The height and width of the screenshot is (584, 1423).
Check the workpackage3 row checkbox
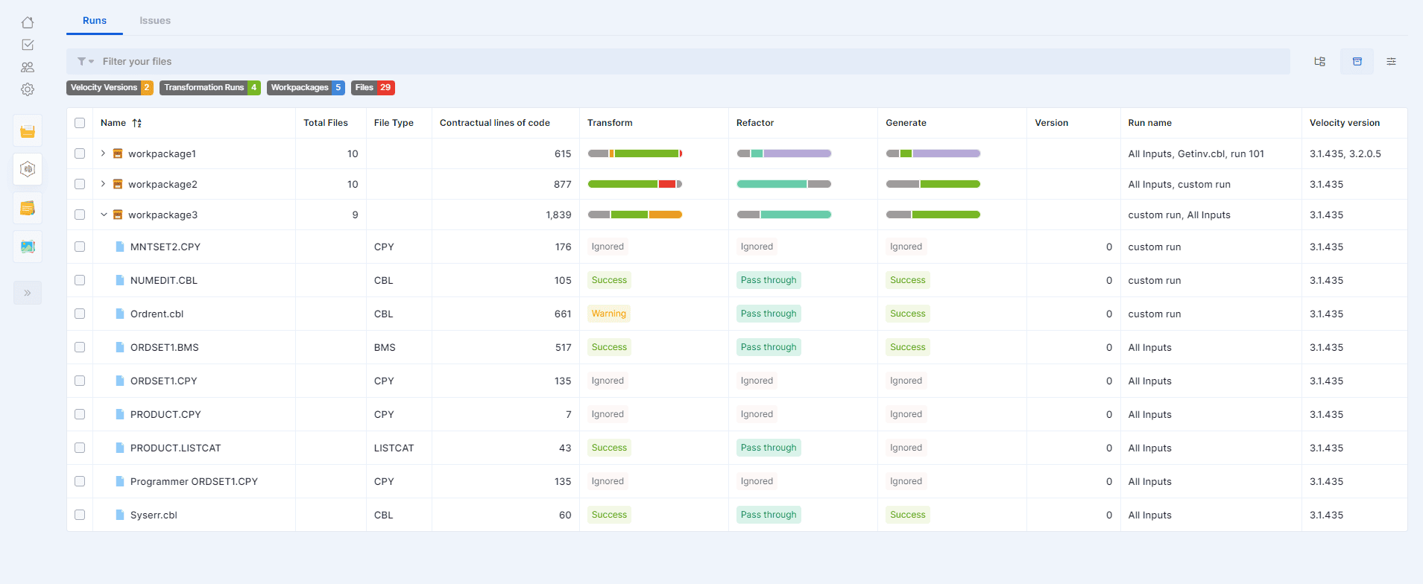pyautogui.click(x=80, y=215)
